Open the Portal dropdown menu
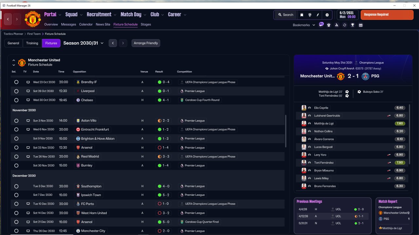419x235 pixels. (53, 14)
